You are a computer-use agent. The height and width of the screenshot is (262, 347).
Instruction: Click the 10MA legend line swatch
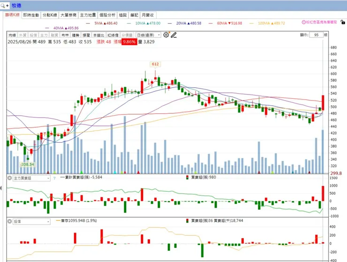tap(129, 23)
